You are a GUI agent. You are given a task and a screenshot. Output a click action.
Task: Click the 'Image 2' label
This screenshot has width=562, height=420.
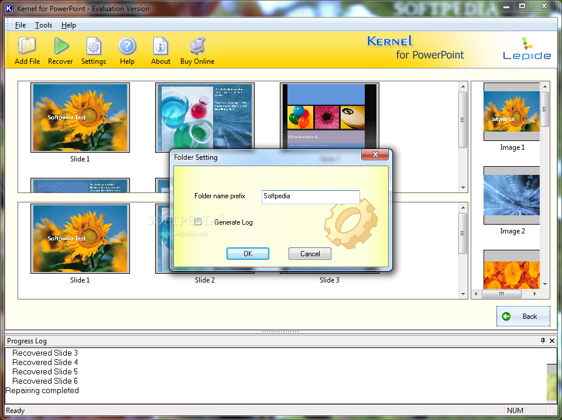[512, 231]
